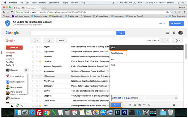This screenshot has height=118, width=188.
Task: Insert files using Google Drive icon
Action: pyautogui.click(x=135, y=105)
